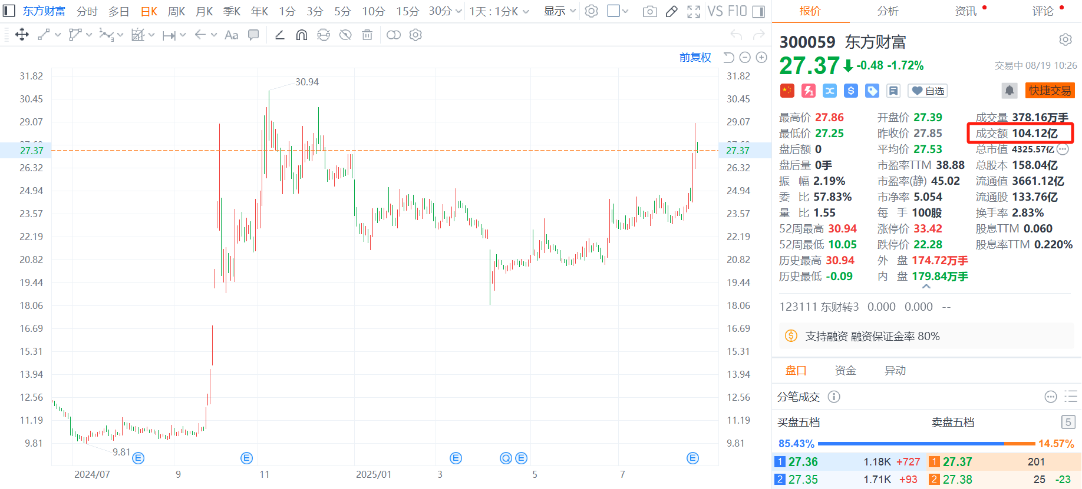Switch to 月K monthly chart
The width and height of the screenshot is (1082, 489).
point(204,11)
